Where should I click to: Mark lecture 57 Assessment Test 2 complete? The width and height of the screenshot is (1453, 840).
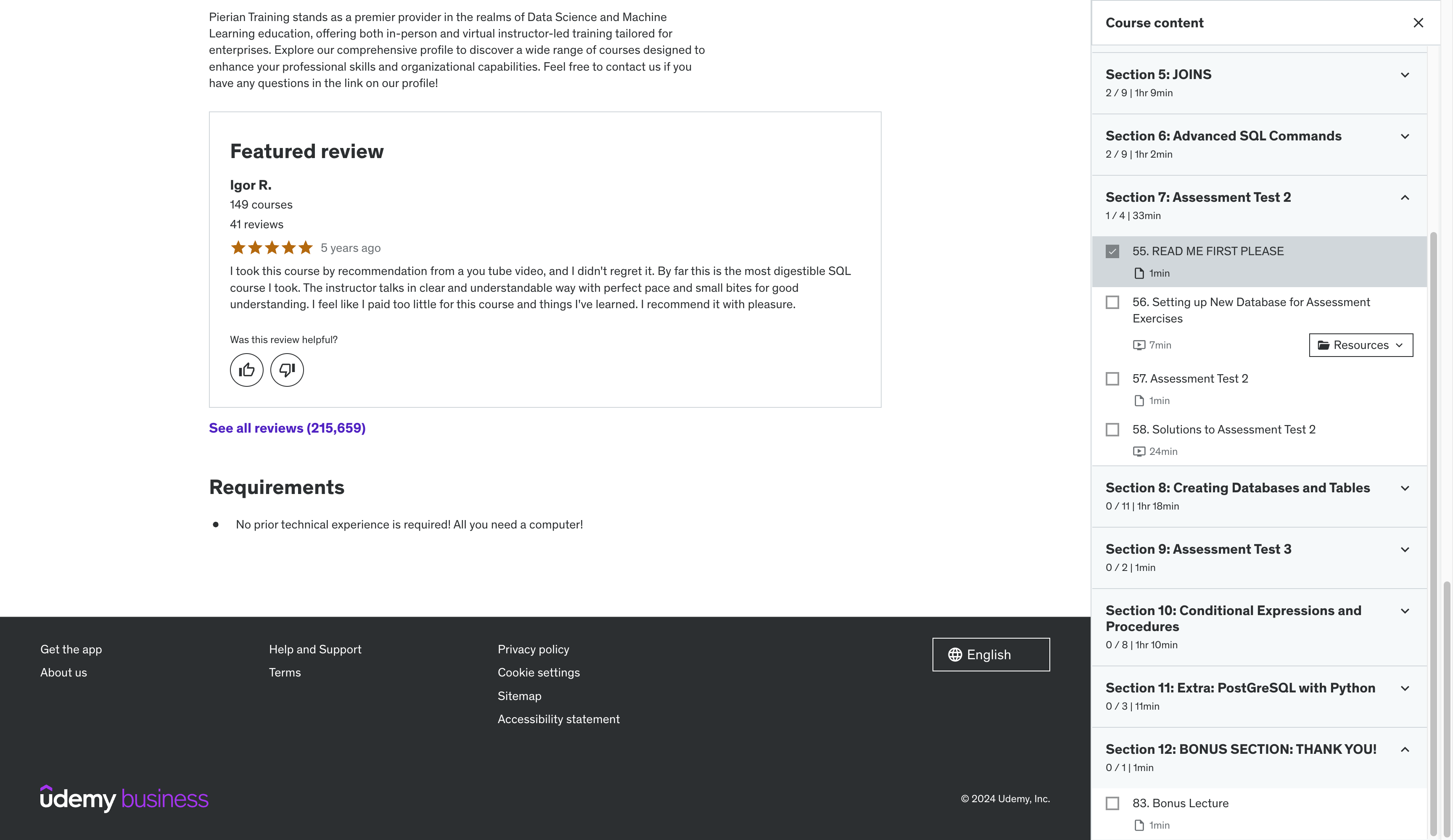[x=1112, y=379]
